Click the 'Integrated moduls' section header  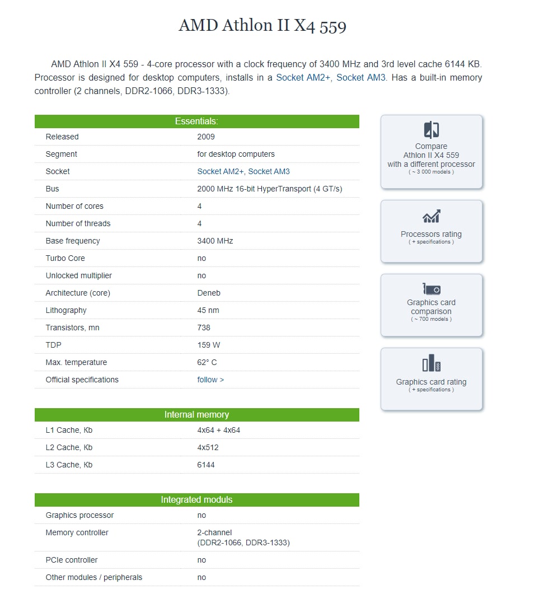196,500
